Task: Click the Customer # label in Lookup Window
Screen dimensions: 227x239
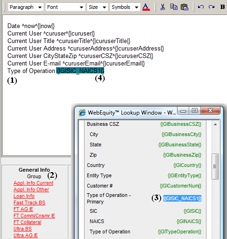Action: pyautogui.click(x=100, y=186)
